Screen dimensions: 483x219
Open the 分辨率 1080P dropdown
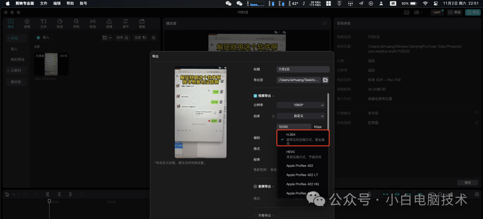[301, 105]
